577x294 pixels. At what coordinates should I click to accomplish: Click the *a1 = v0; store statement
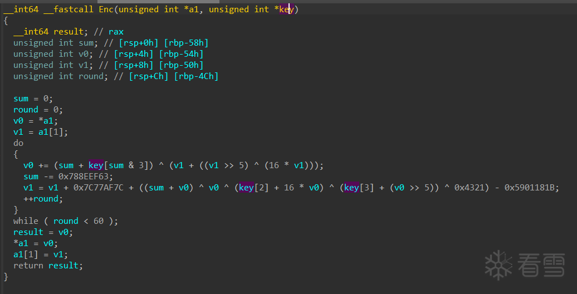tap(36, 243)
